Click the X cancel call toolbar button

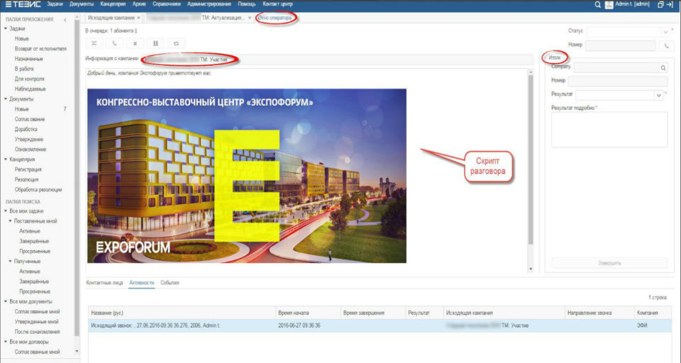click(135, 43)
